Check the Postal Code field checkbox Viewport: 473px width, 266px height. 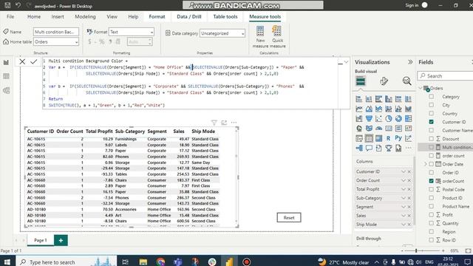point(432,189)
